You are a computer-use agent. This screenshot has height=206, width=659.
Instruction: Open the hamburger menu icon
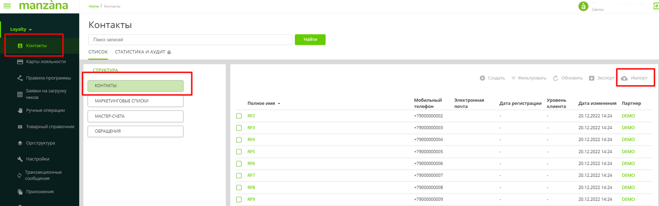(x=7, y=6)
